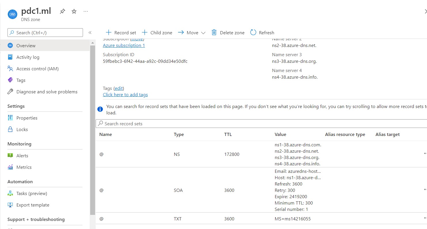Screen dimensions: 427x229
Task: Sort by the TTL column header
Action: 228,135
